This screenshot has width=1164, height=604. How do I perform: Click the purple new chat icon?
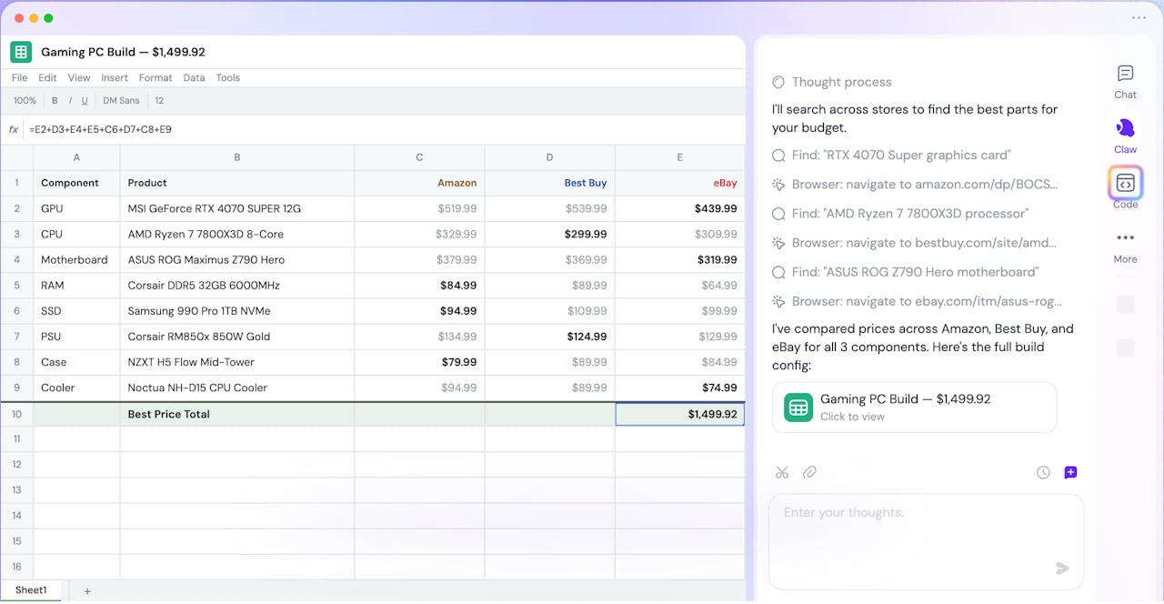tap(1070, 472)
